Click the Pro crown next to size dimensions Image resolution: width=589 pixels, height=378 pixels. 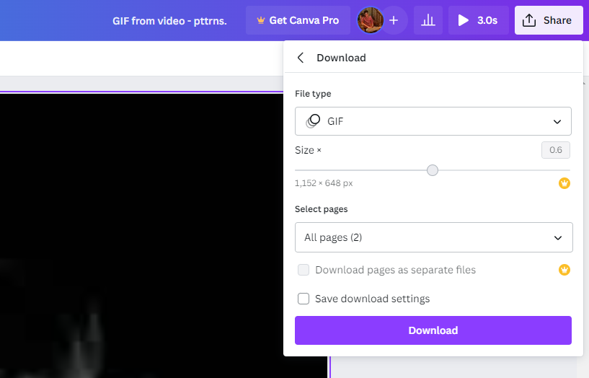[564, 183]
